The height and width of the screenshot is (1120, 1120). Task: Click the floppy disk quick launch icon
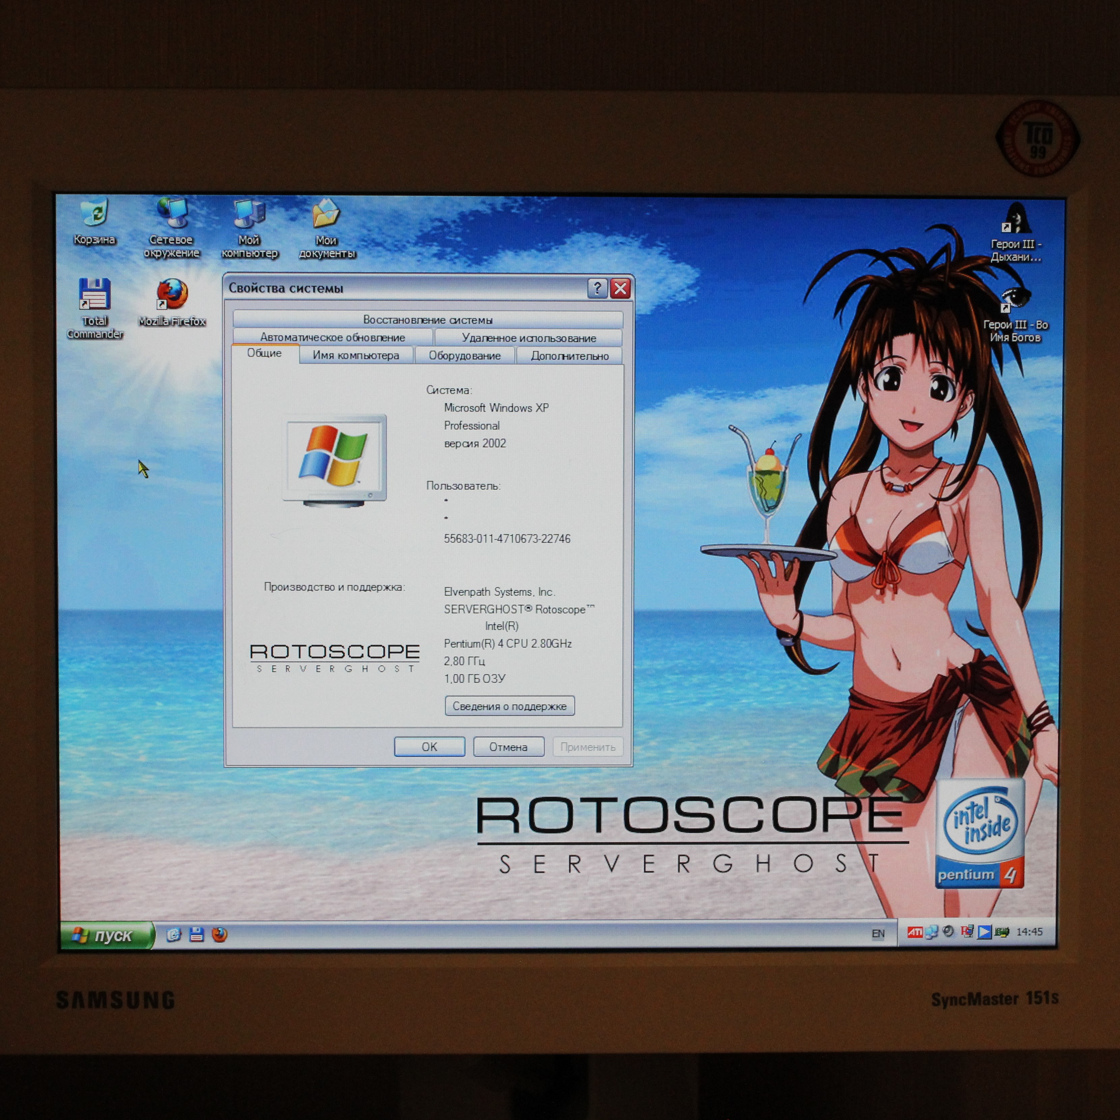(197, 934)
